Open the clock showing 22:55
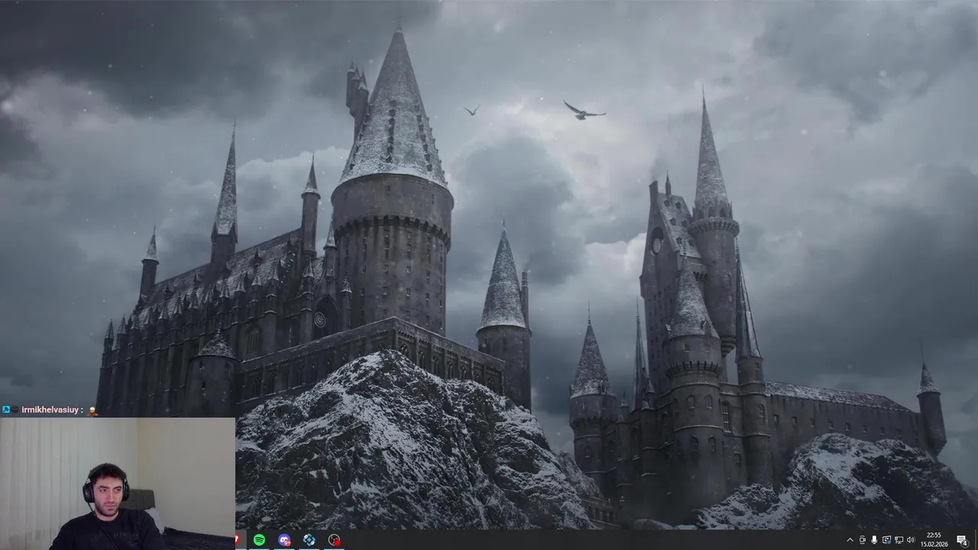 click(x=934, y=540)
